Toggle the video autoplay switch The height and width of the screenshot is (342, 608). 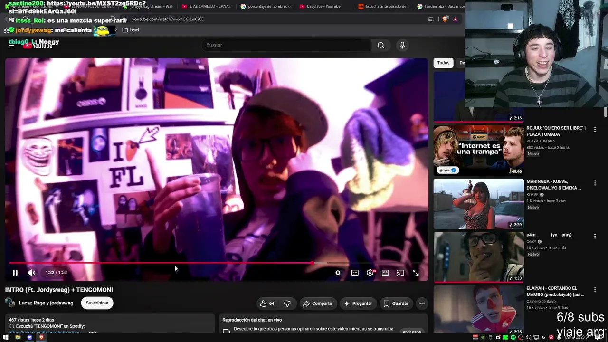click(338, 273)
